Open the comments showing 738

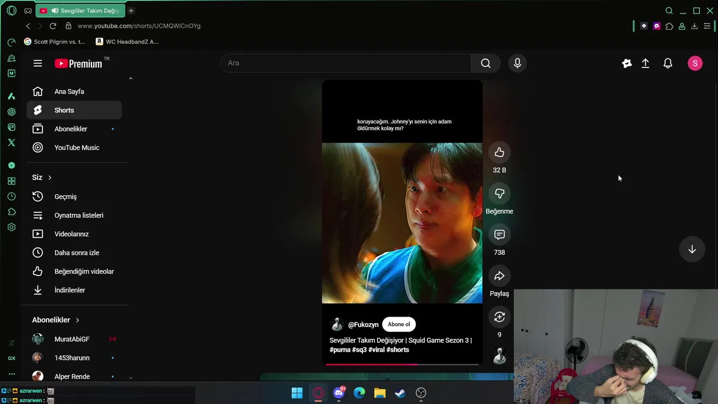click(499, 235)
